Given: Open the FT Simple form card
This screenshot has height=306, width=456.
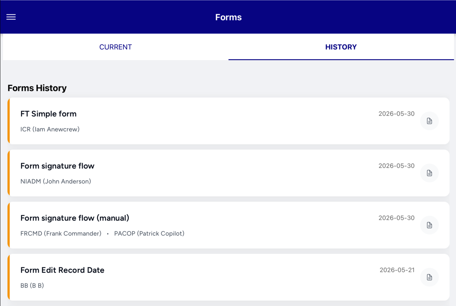Looking at the screenshot, I should [x=228, y=121].
